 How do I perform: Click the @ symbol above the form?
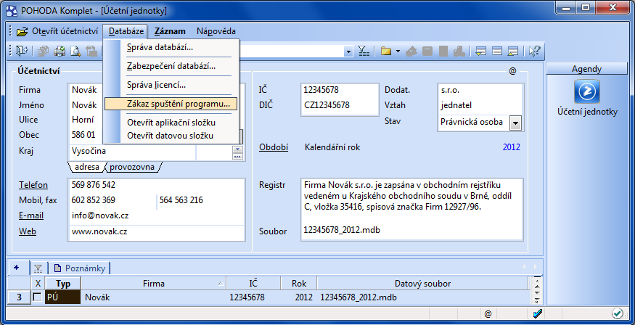coord(512,71)
